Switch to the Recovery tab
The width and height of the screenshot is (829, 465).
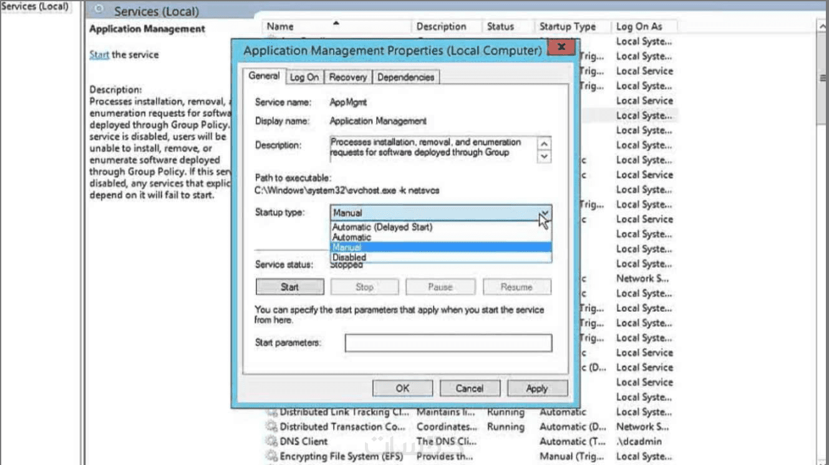[x=348, y=77]
